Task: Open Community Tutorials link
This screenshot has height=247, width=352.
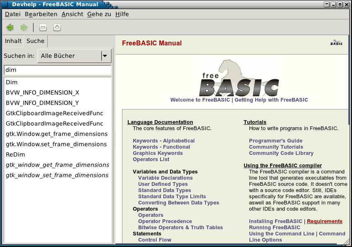Action: click(x=276, y=147)
